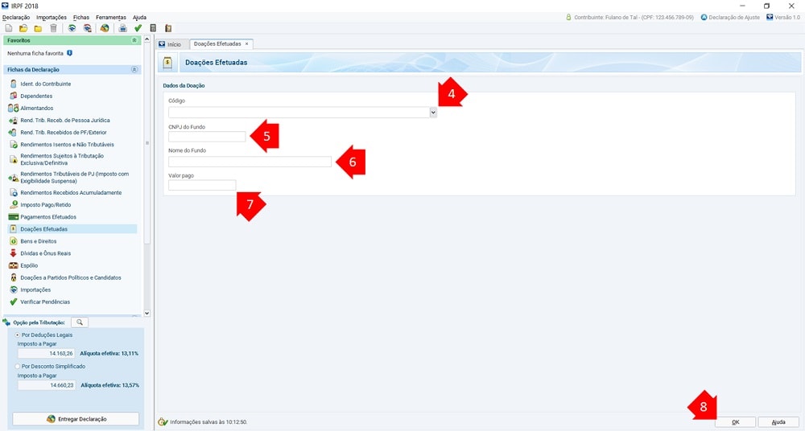Click the info icon next to Nenhuma ficha favorita
The width and height of the screenshot is (805, 431).
click(x=70, y=53)
